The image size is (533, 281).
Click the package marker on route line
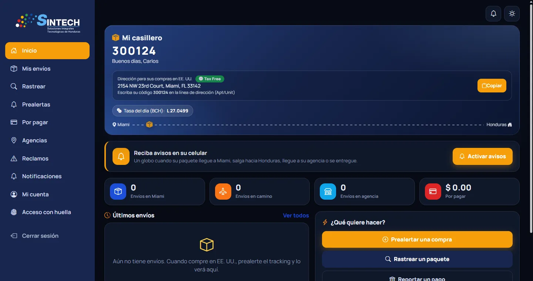[149, 125]
